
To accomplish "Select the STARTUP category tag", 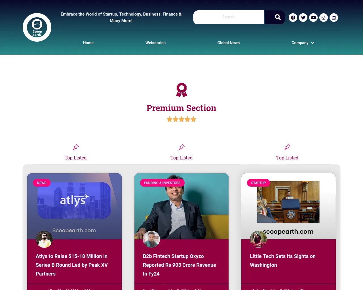I will click(x=258, y=183).
